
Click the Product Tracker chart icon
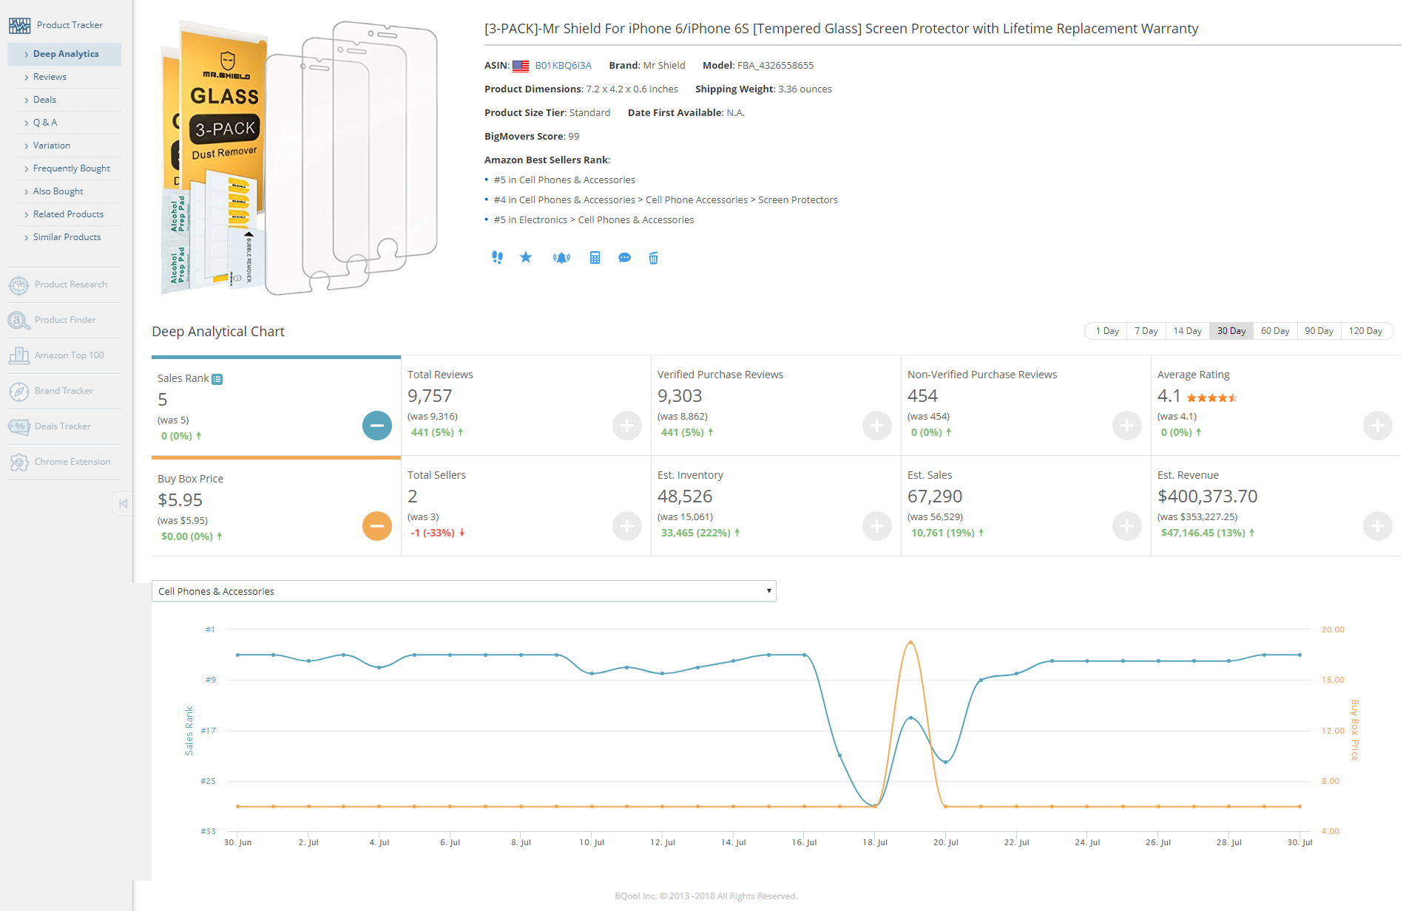[19, 25]
